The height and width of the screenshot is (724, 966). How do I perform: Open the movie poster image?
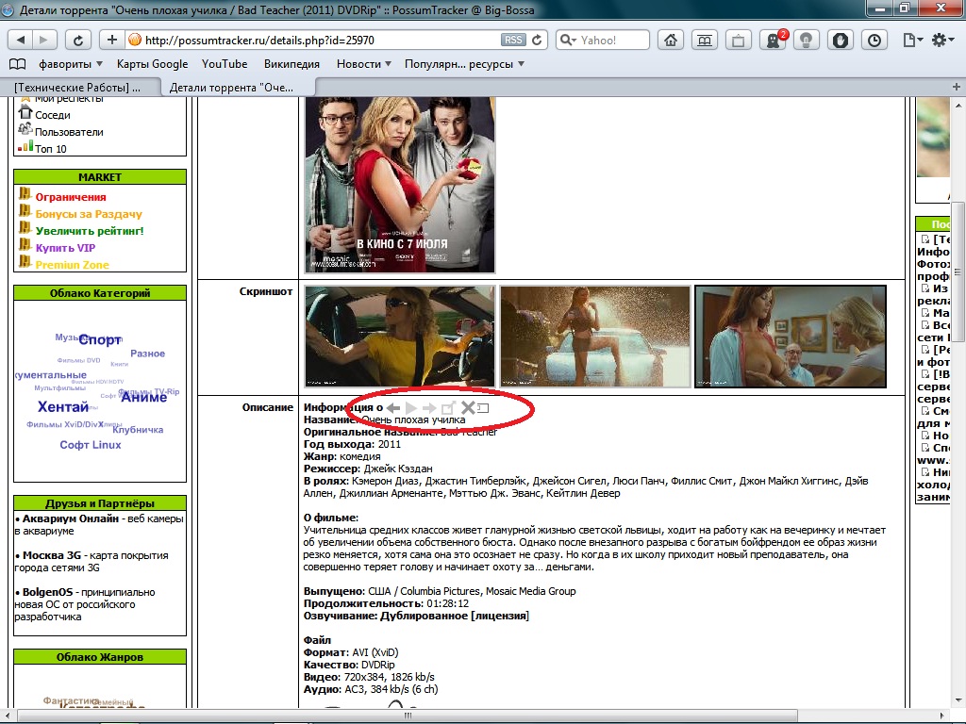[x=400, y=184]
